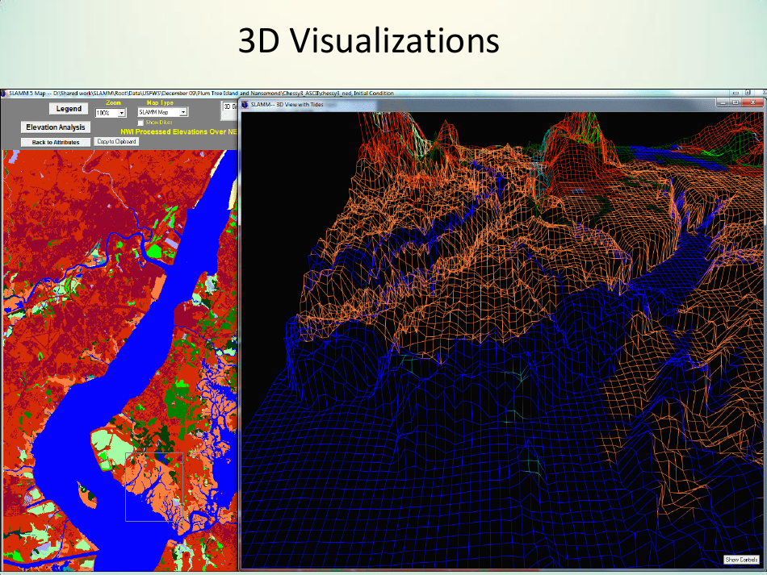Minimize the main SLAMM 5 Map window
This screenshot has width=767, height=575.
733,93
